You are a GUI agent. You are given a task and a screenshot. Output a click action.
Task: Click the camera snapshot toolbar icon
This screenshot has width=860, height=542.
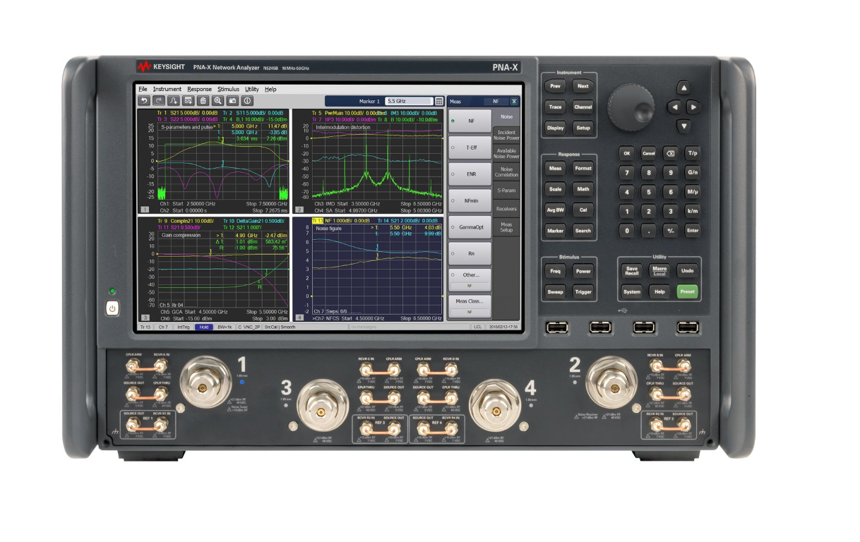click(233, 101)
